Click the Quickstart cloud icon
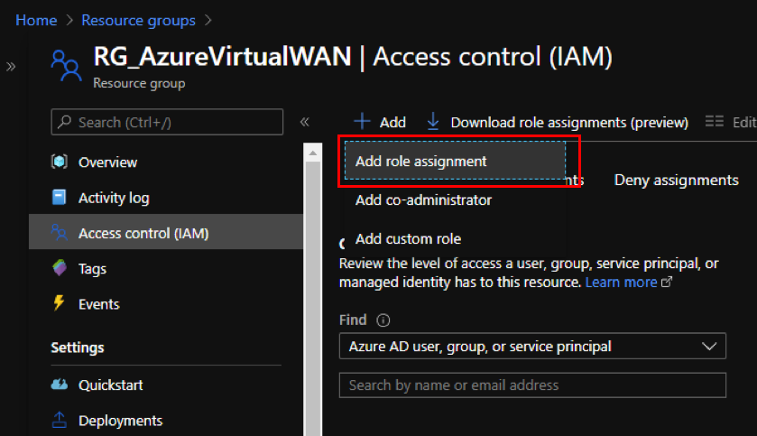 [x=60, y=385]
